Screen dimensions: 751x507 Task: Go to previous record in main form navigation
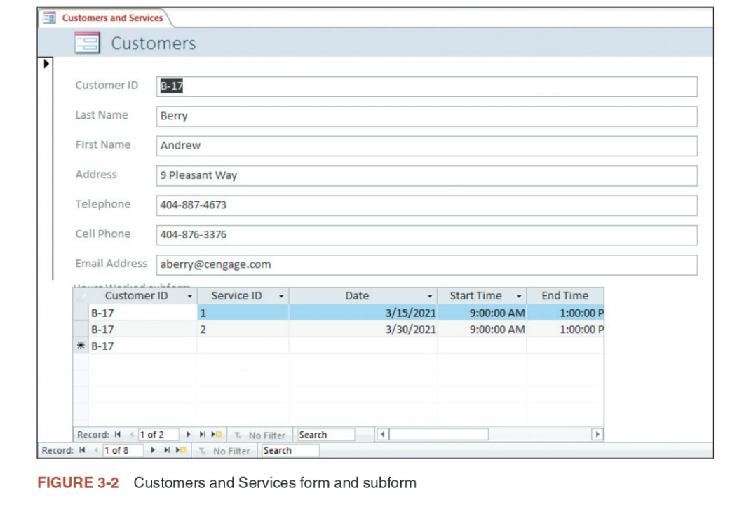point(96,450)
